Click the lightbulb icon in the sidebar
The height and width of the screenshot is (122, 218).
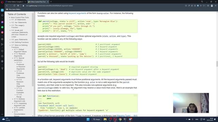[2, 68]
